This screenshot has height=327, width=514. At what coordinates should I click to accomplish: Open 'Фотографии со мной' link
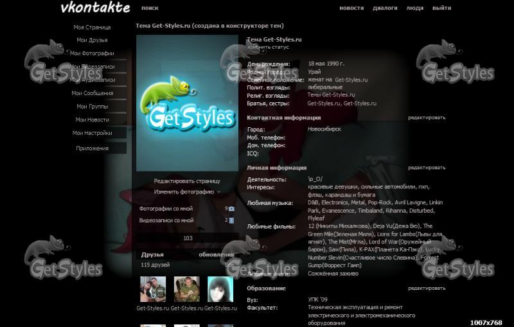click(x=166, y=209)
